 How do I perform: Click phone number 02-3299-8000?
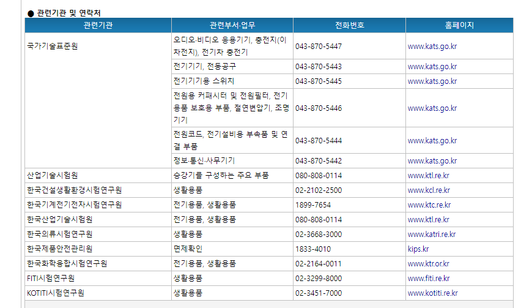pyautogui.click(x=318, y=279)
